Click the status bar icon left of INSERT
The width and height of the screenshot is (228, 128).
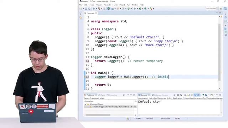128,119
